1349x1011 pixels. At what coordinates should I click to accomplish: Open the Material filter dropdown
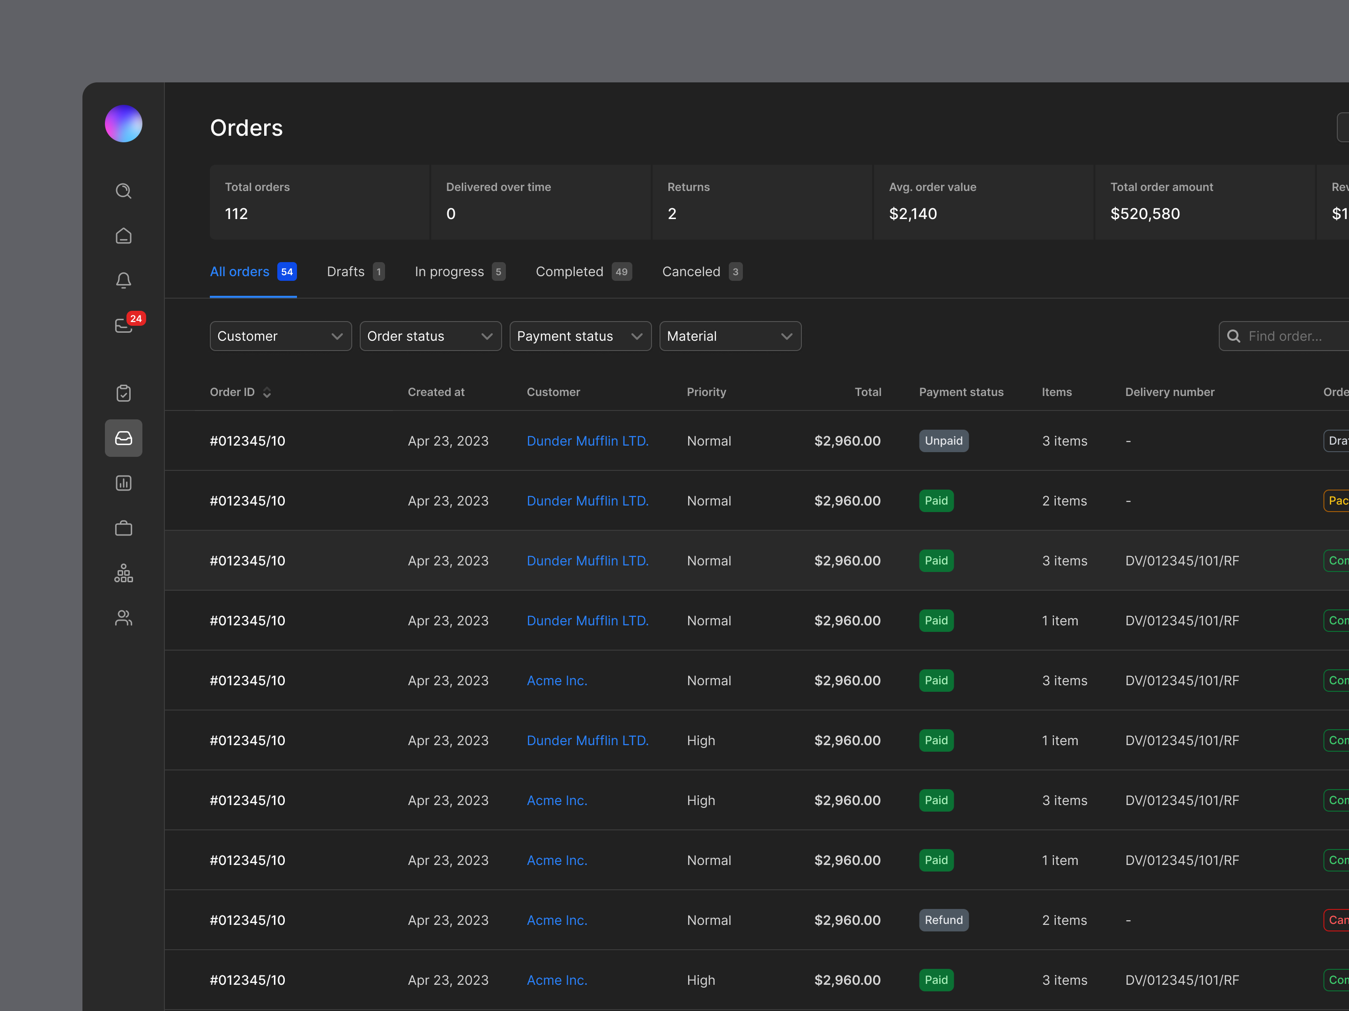pyautogui.click(x=730, y=336)
